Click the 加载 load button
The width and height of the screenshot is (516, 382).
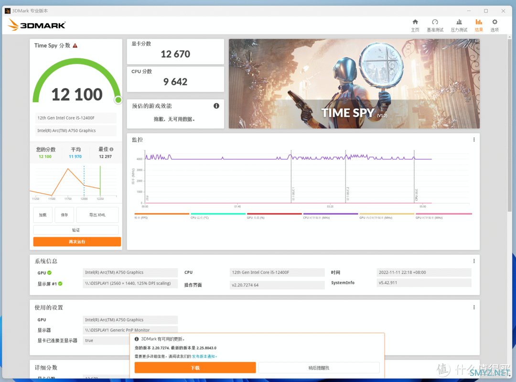[x=43, y=215]
